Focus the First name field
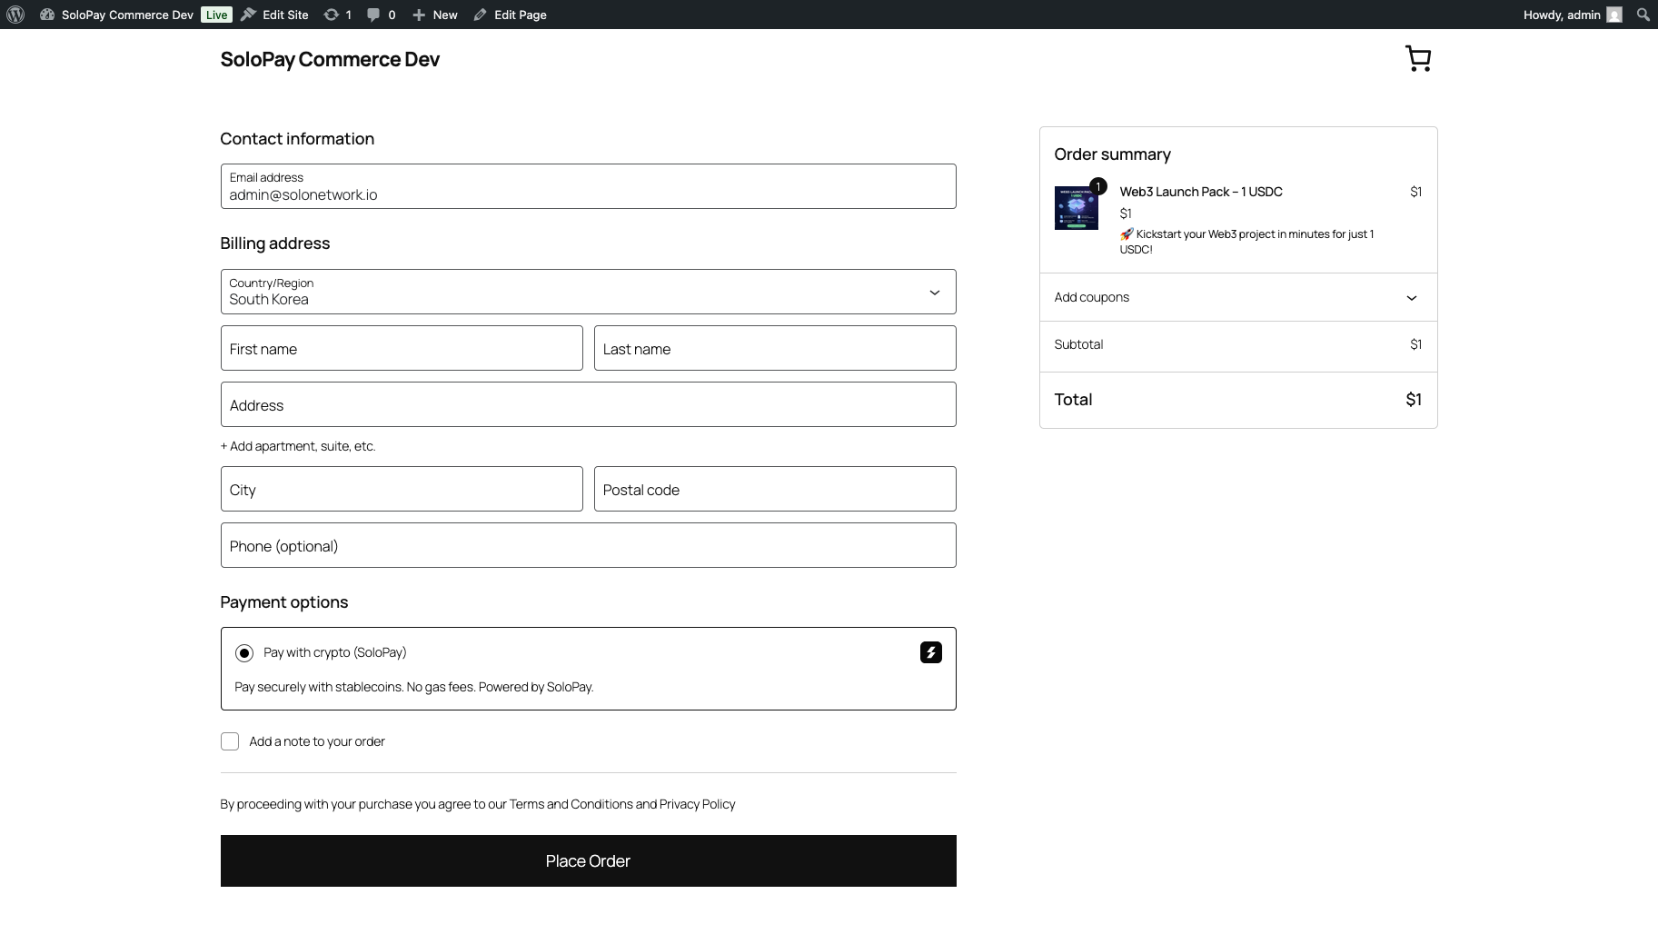Viewport: 1658px width, 934px height. point(402,348)
